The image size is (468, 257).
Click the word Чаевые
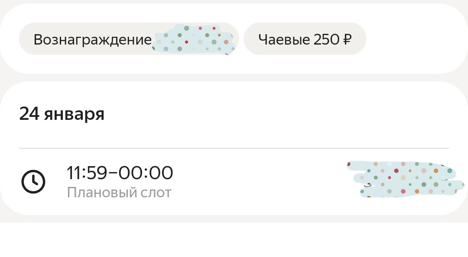[x=284, y=39]
